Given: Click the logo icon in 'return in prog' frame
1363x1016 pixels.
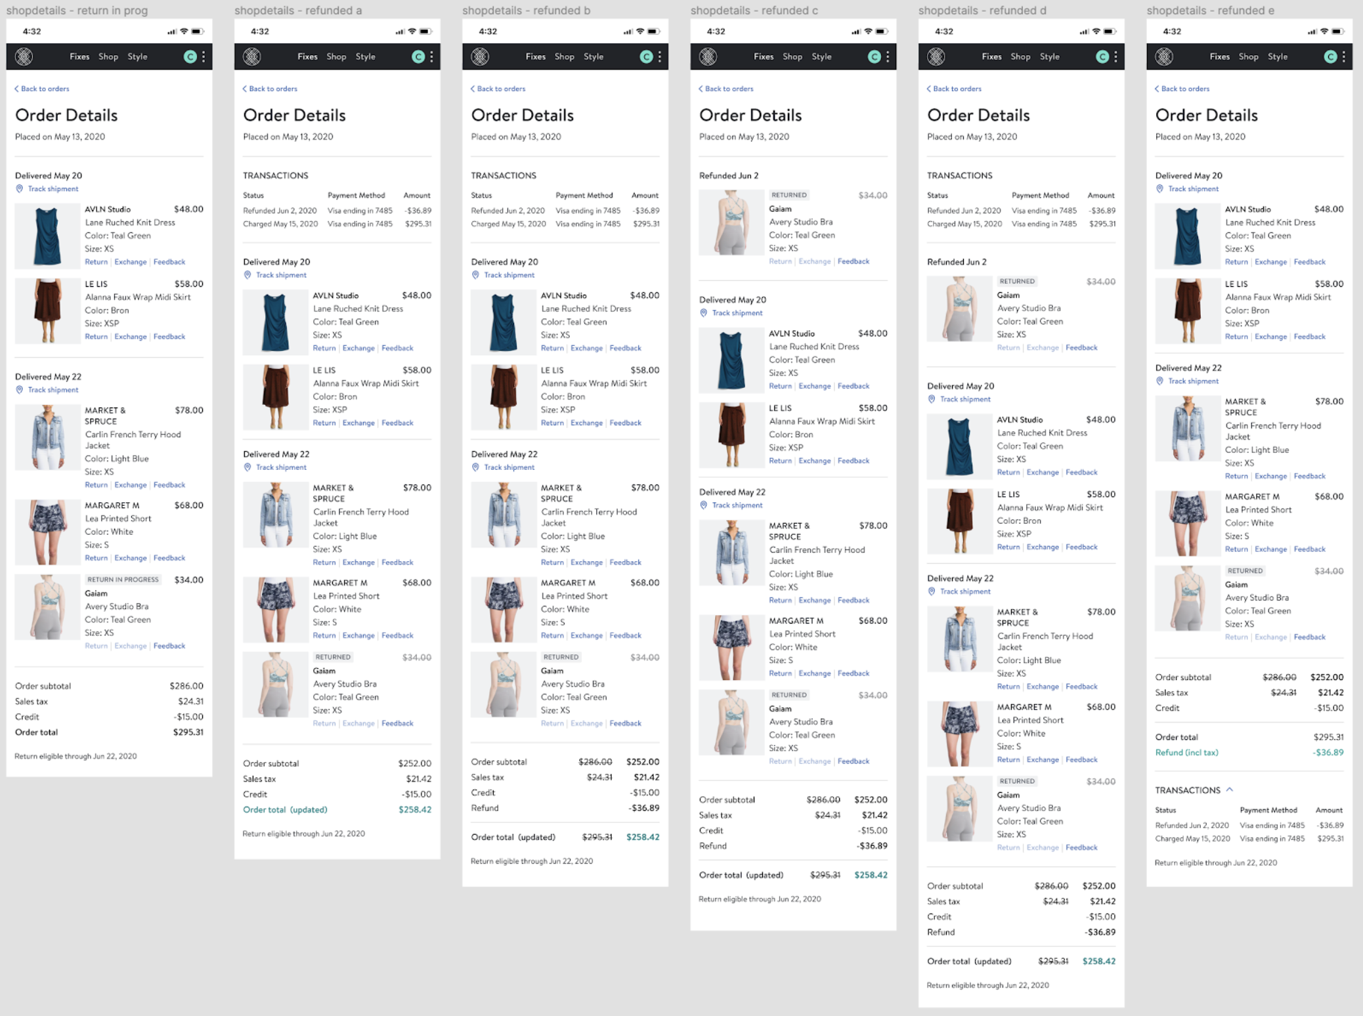Looking at the screenshot, I should (24, 56).
